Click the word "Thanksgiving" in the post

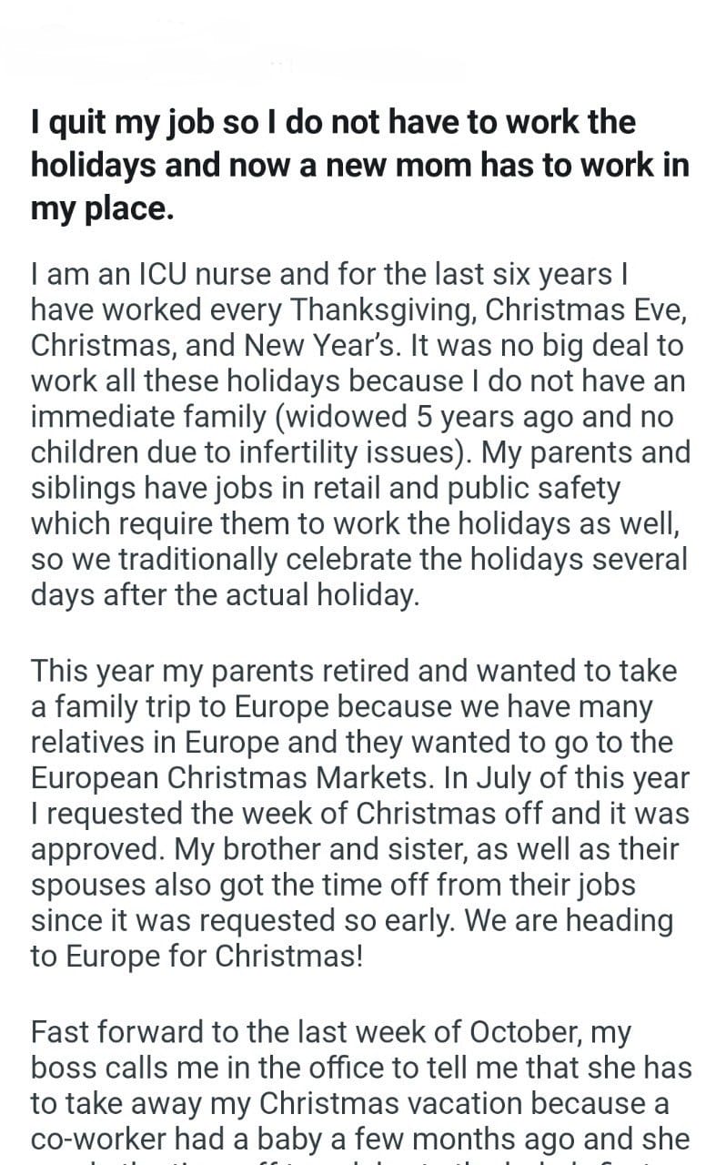click(382, 310)
